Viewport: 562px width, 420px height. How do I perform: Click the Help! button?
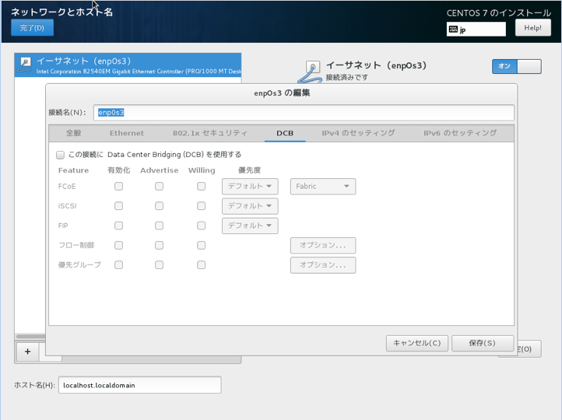tap(533, 27)
